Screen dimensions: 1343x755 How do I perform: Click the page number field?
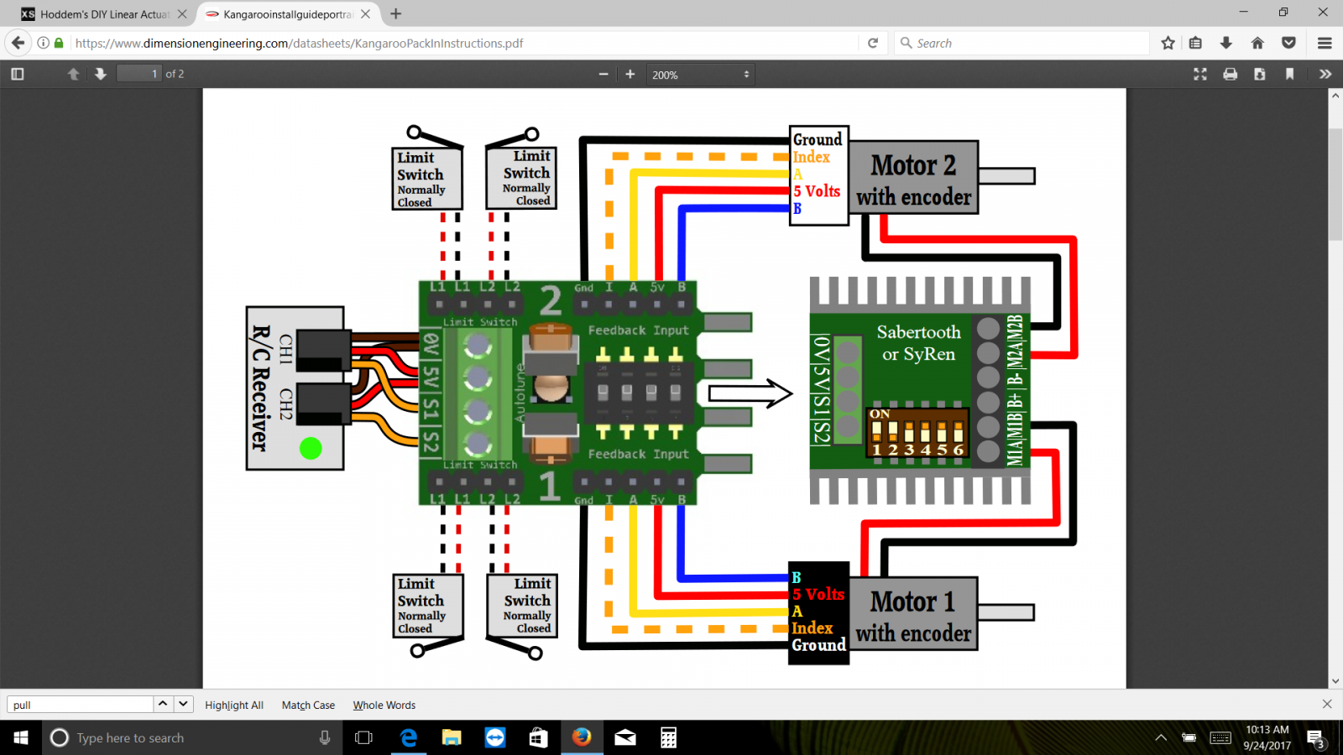coord(138,74)
